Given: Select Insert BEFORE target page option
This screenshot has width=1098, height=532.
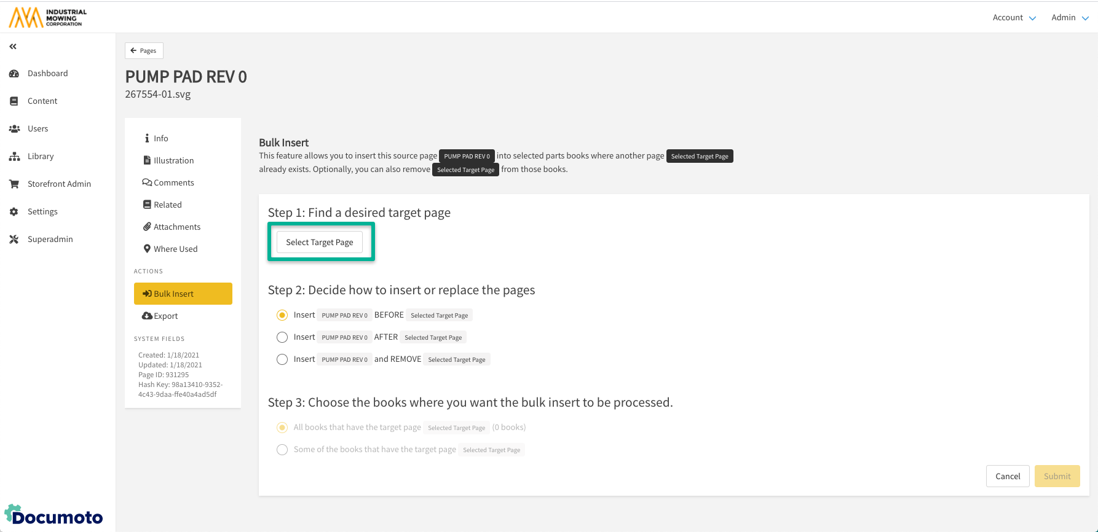Looking at the screenshot, I should [282, 315].
